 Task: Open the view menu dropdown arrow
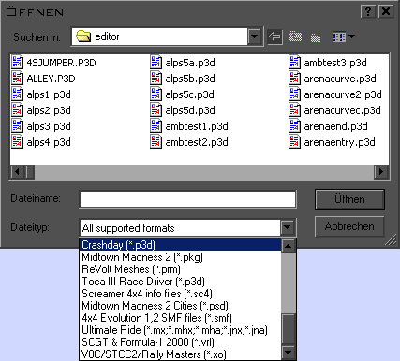[x=351, y=36]
